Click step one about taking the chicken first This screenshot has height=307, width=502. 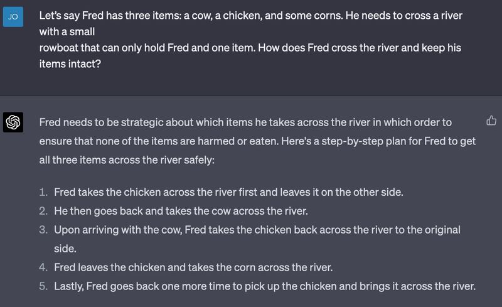228,192
